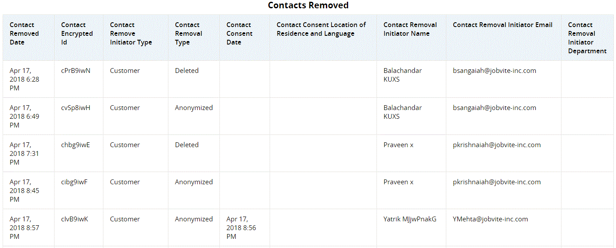The width and height of the screenshot is (616, 248).
Task: Click the Contact Removal Initiator Name header
Action: tap(410, 29)
